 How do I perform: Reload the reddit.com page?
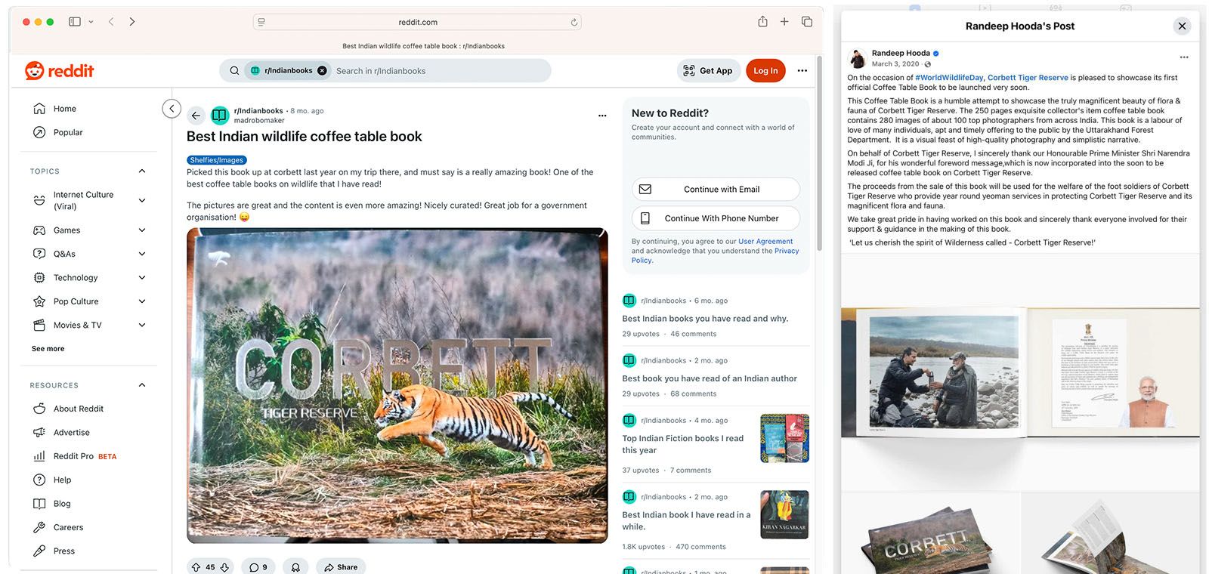pyautogui.click(x=574, y=23)
